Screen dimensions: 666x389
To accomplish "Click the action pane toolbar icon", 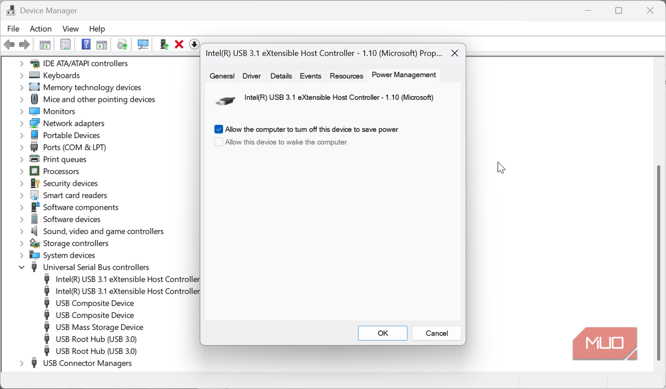I will 102,44.
